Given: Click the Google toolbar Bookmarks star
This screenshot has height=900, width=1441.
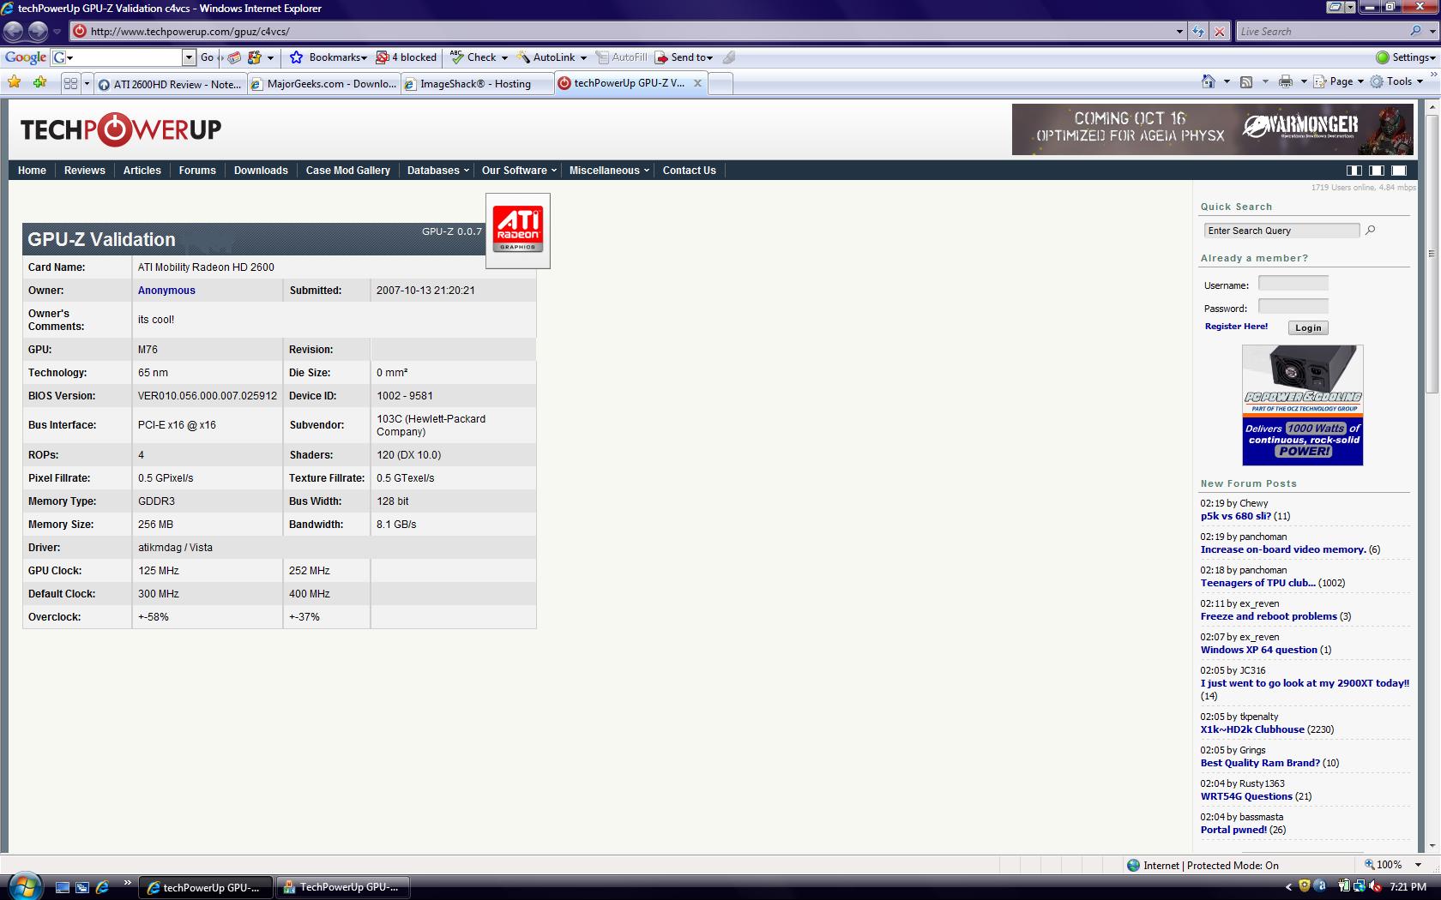Looking at the screenshot, I should click(x=297, y=57).
